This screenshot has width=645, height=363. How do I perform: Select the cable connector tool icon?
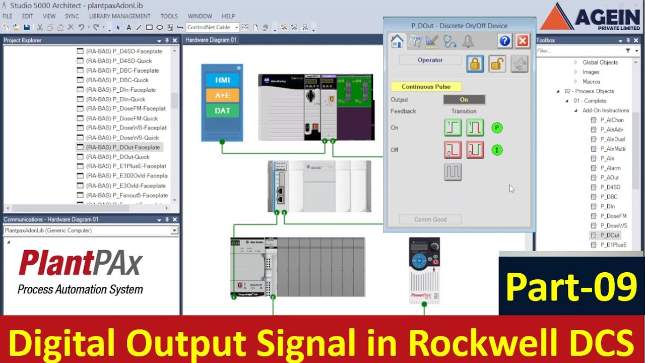180,27
